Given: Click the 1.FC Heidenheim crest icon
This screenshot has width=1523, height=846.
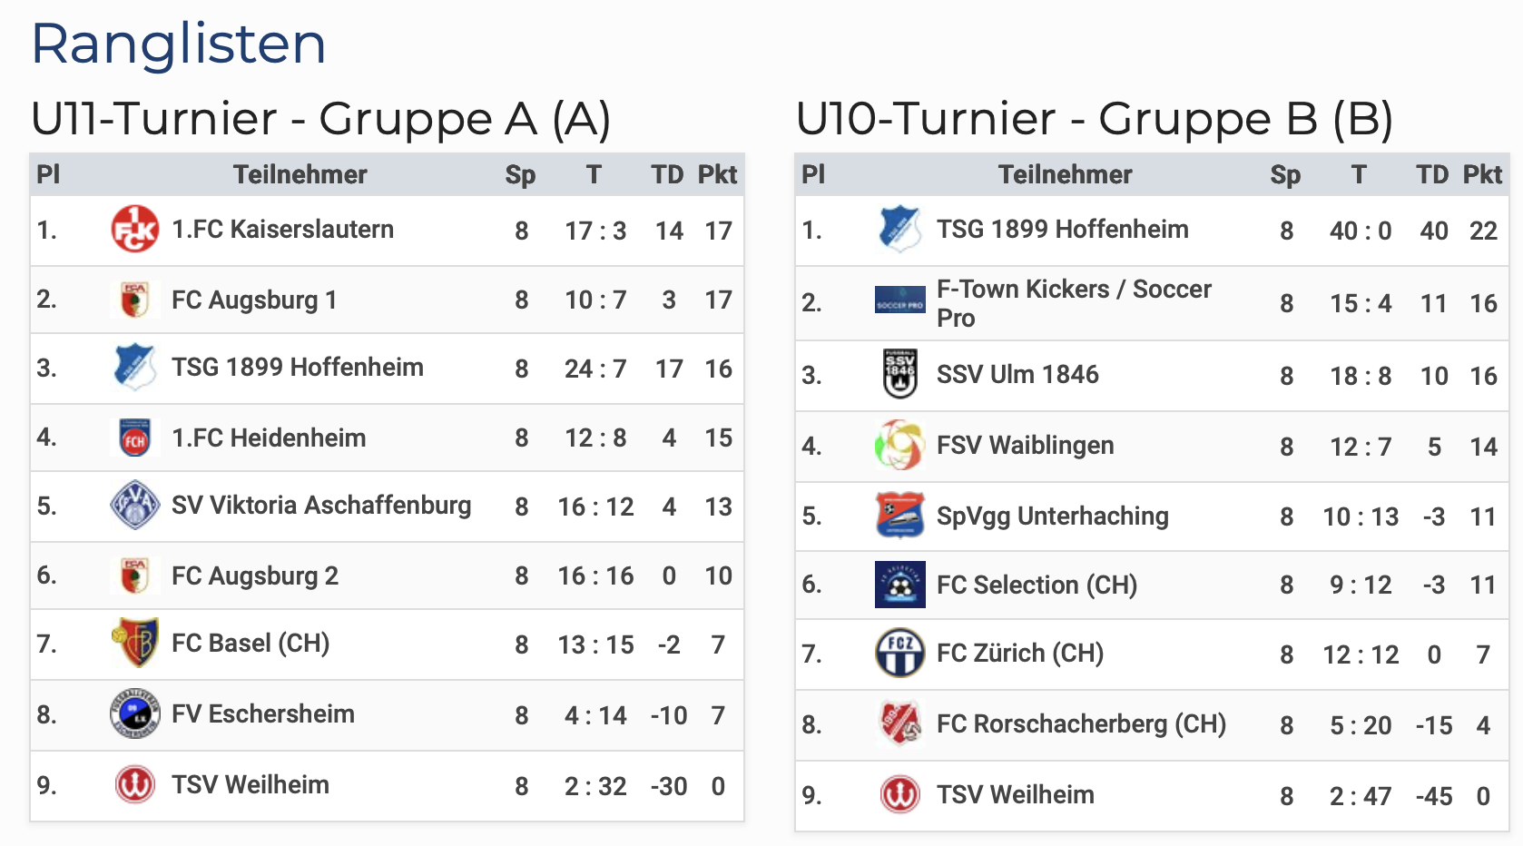Looking at the screenshot, I should point(134,438).
